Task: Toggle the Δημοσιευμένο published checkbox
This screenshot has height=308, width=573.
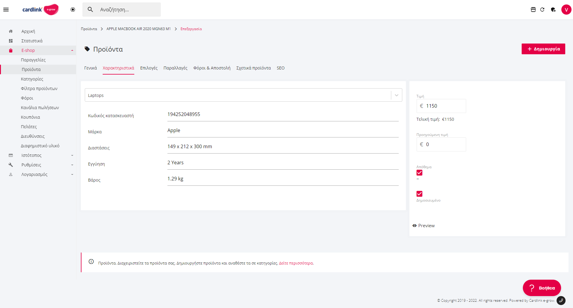Action: tap(419, 194)
